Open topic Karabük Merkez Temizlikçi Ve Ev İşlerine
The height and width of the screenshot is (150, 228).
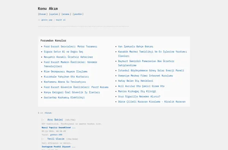pos(152,54)
